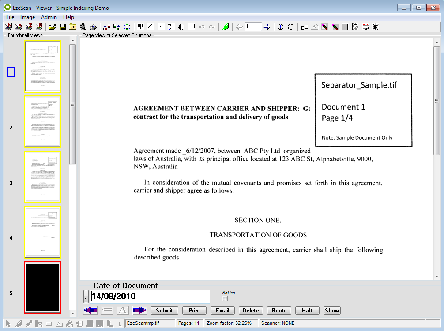The height and width of the screenshot is (331, 444).
Task: Enable the ReUse checkbox
Action: point(225,299)
